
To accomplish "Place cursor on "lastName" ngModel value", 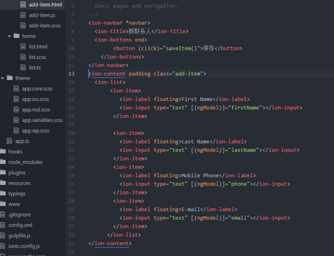I will tap(244, 150).
